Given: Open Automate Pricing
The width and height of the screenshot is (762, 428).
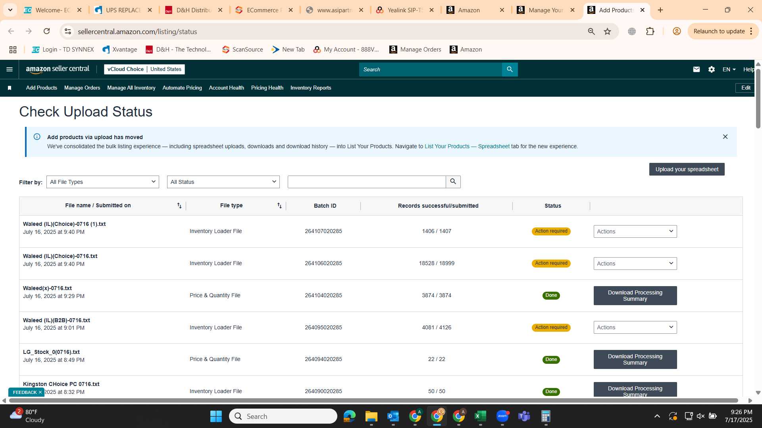Looking at the screenshot, I should click(182, 88).
